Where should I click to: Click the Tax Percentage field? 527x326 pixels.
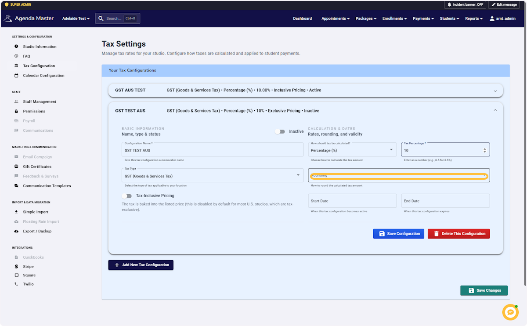point(445,150)
